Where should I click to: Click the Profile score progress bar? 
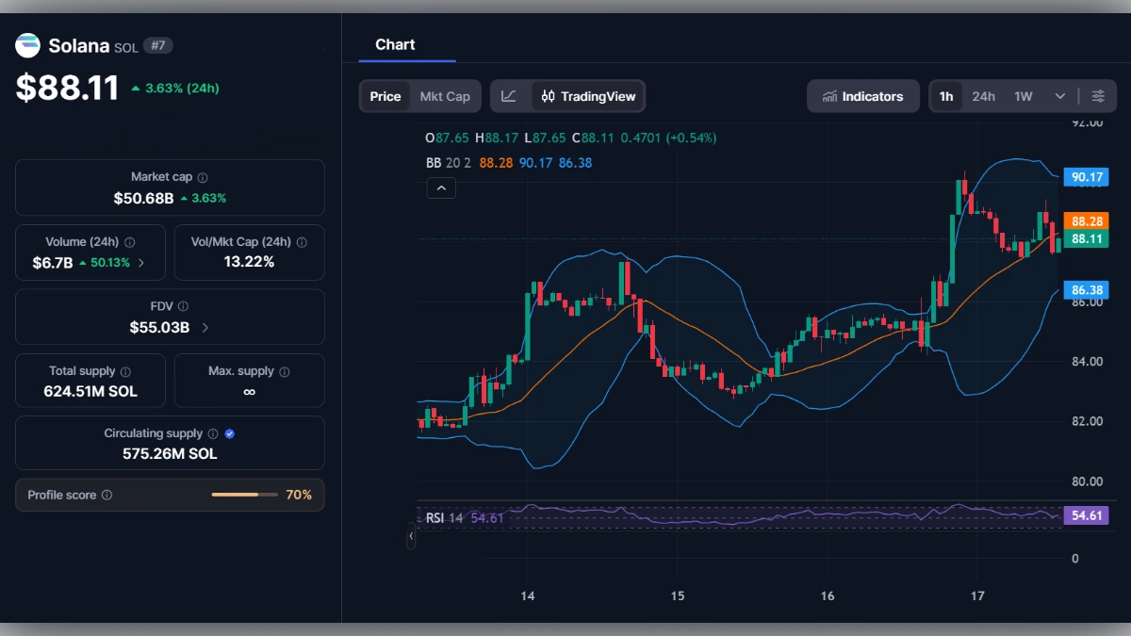(x=245, y=494)
